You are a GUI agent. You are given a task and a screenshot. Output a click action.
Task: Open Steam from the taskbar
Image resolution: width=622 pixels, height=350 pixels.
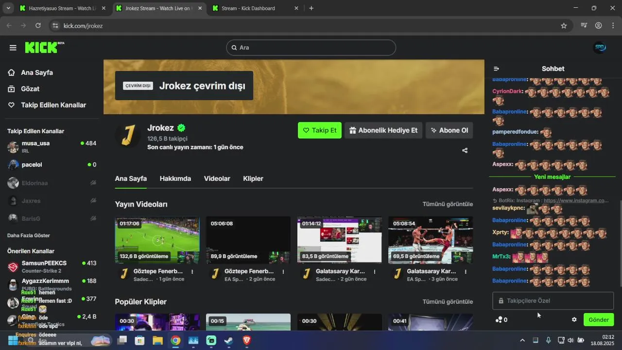click(229, 340)
